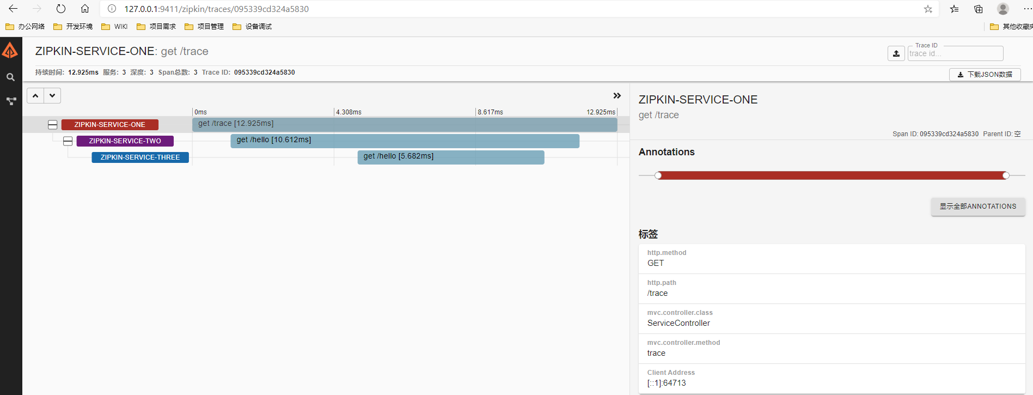1033x395 pixels.
Task: Click the get /hello 10.612ms span bar
Action: click(x=405, y=141)
